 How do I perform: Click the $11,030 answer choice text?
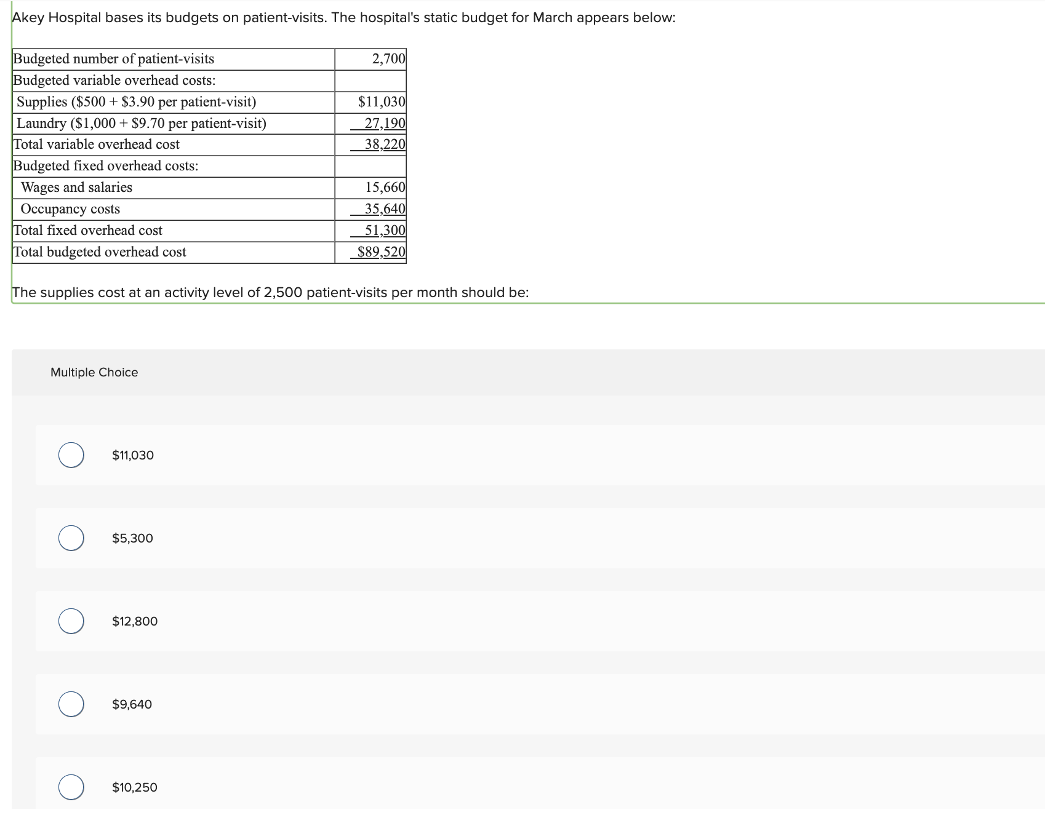click(133, 455)
